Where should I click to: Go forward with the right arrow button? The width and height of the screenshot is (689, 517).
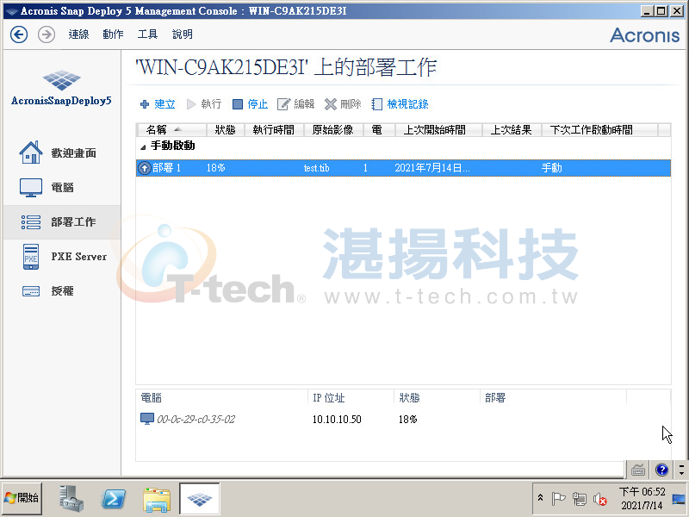coord(47,34)
